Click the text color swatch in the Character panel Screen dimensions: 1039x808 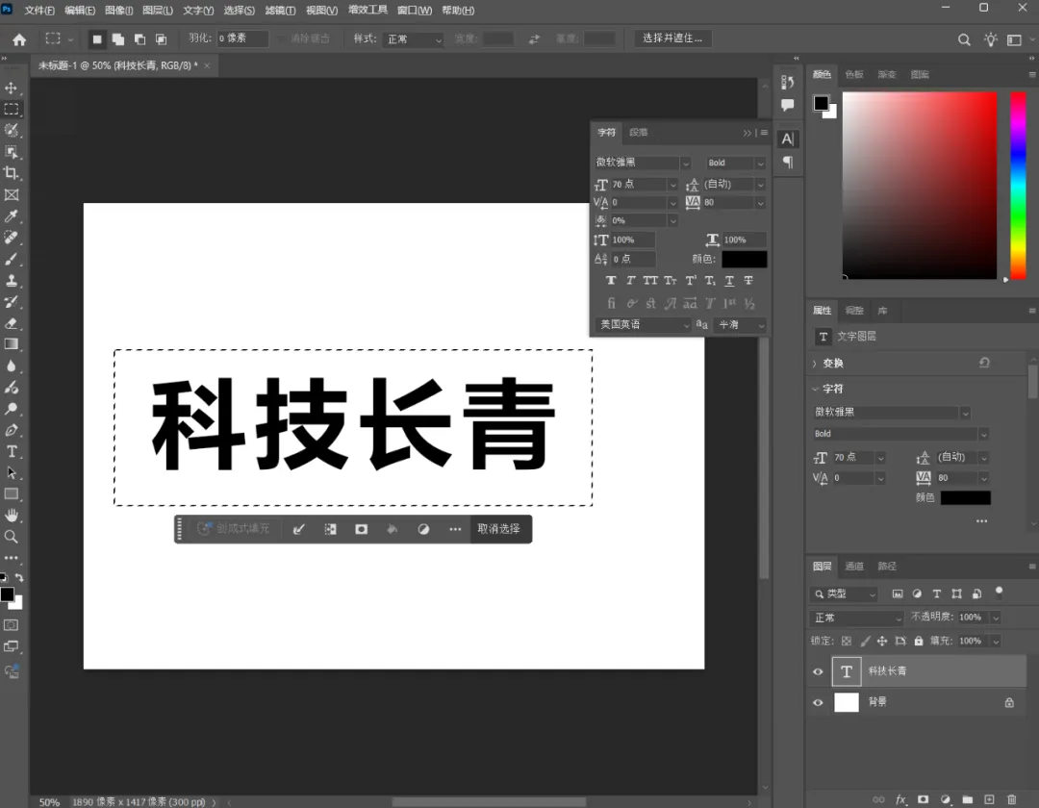744,259
